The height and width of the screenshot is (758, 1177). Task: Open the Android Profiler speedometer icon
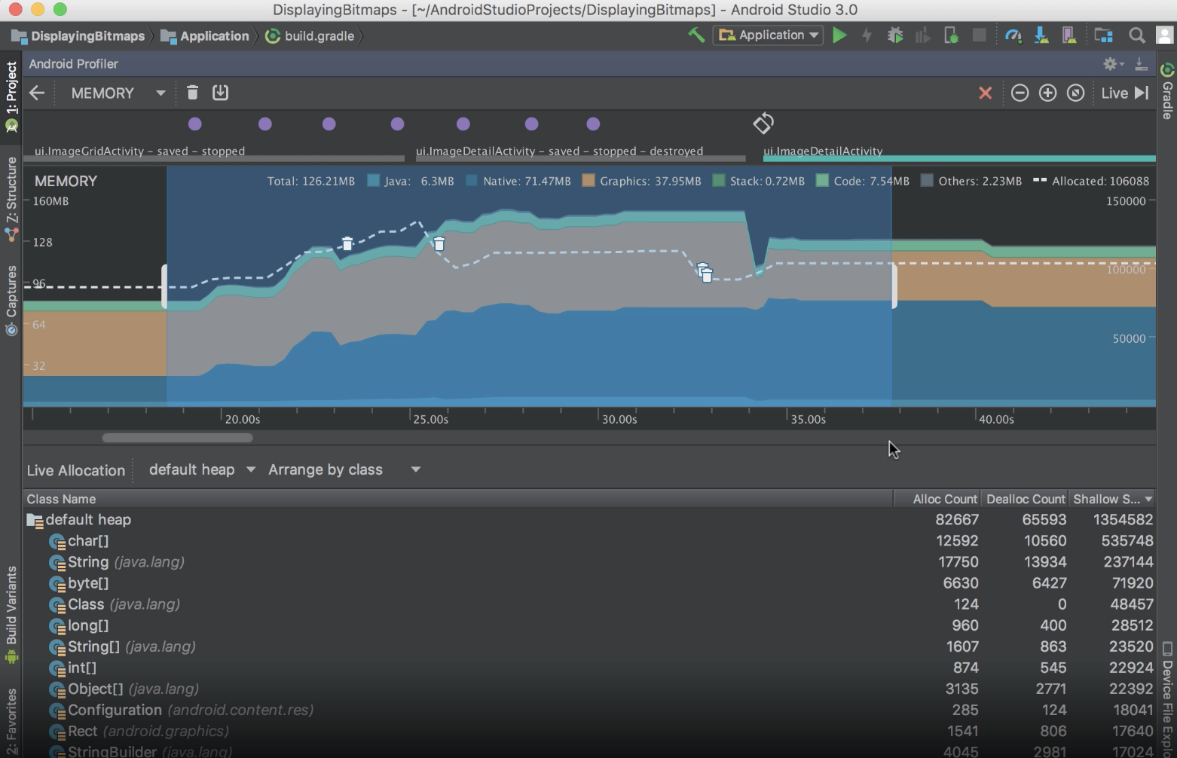[x=1013, y=35]
